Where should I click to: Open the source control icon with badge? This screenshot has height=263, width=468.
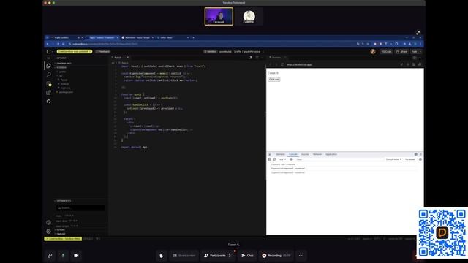(x=49, y=84)
